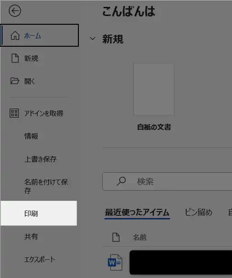Sort by the 名前 column header
This screenshot has height=278, width=232.
click(140, 237)
